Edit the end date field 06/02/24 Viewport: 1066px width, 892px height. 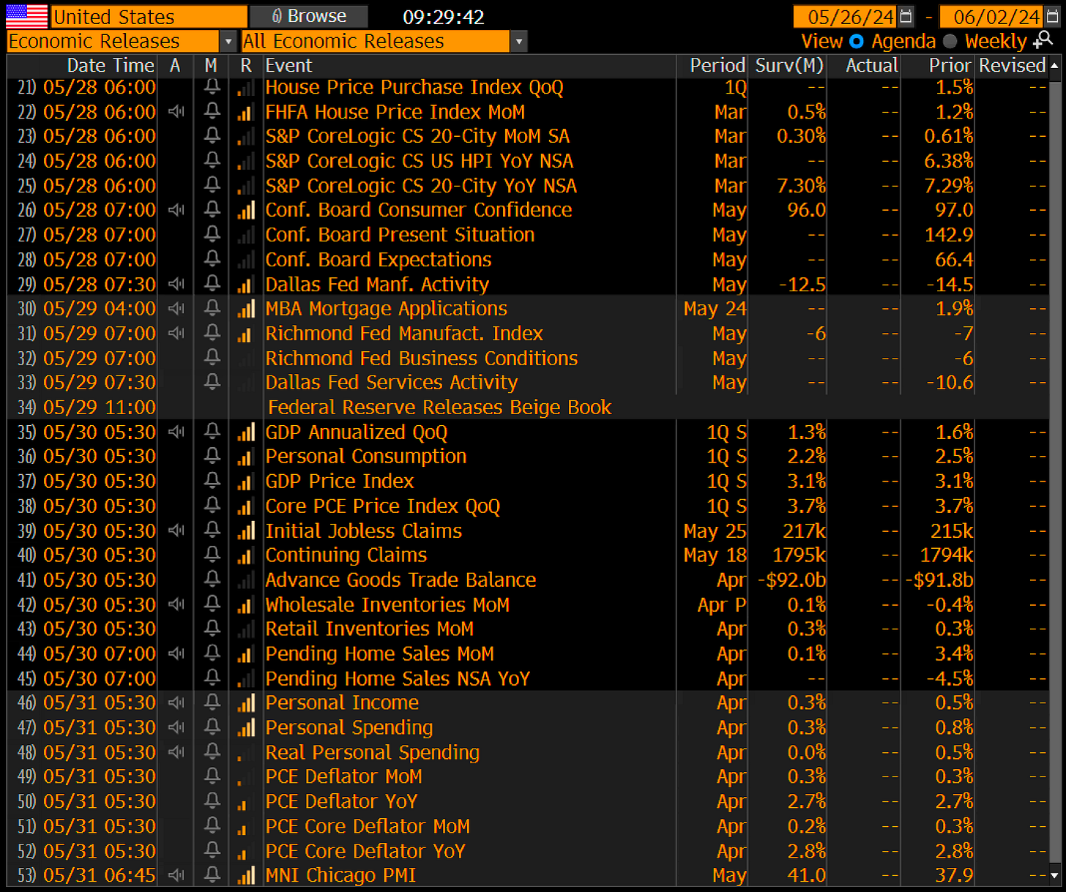tap(991, 16)
